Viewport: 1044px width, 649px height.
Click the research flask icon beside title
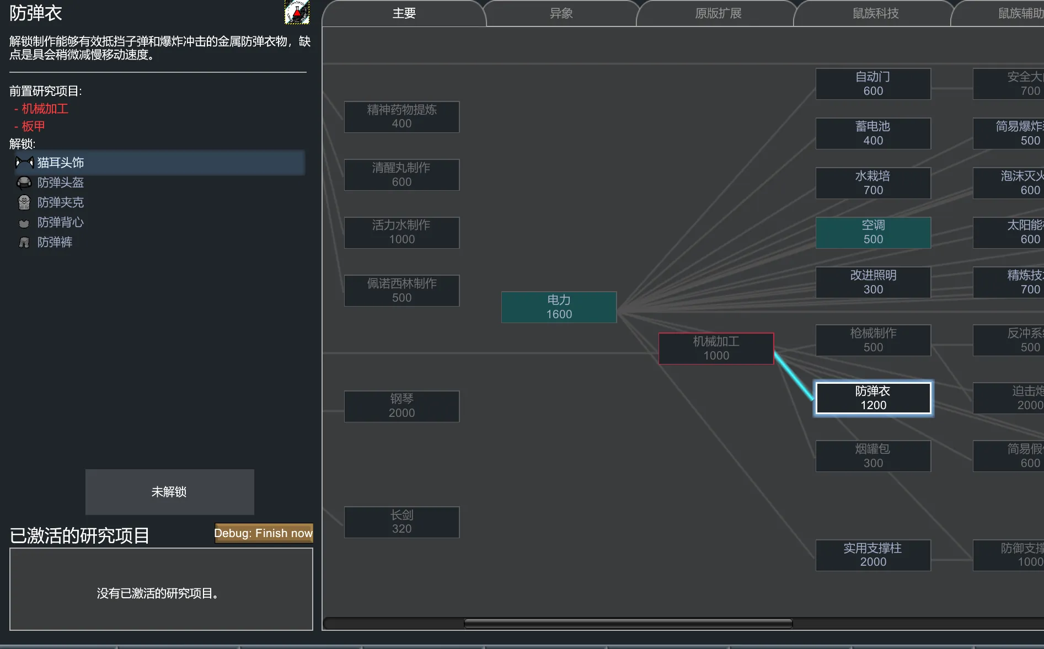pyautogui.click(x=297, y=12)
